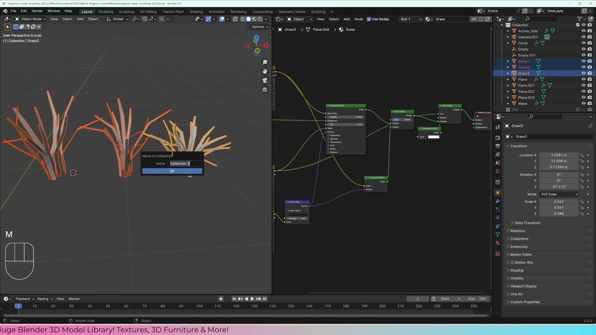This screenshot has width=596, height=335.
Task: Open the XYZ Euler rotation mode dropdown
Action: [559, 194]
